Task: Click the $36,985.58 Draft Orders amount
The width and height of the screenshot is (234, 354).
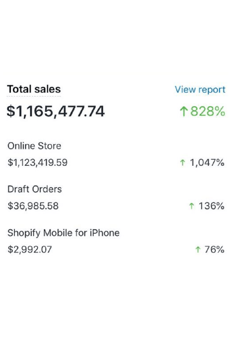Action: (32, 205)
